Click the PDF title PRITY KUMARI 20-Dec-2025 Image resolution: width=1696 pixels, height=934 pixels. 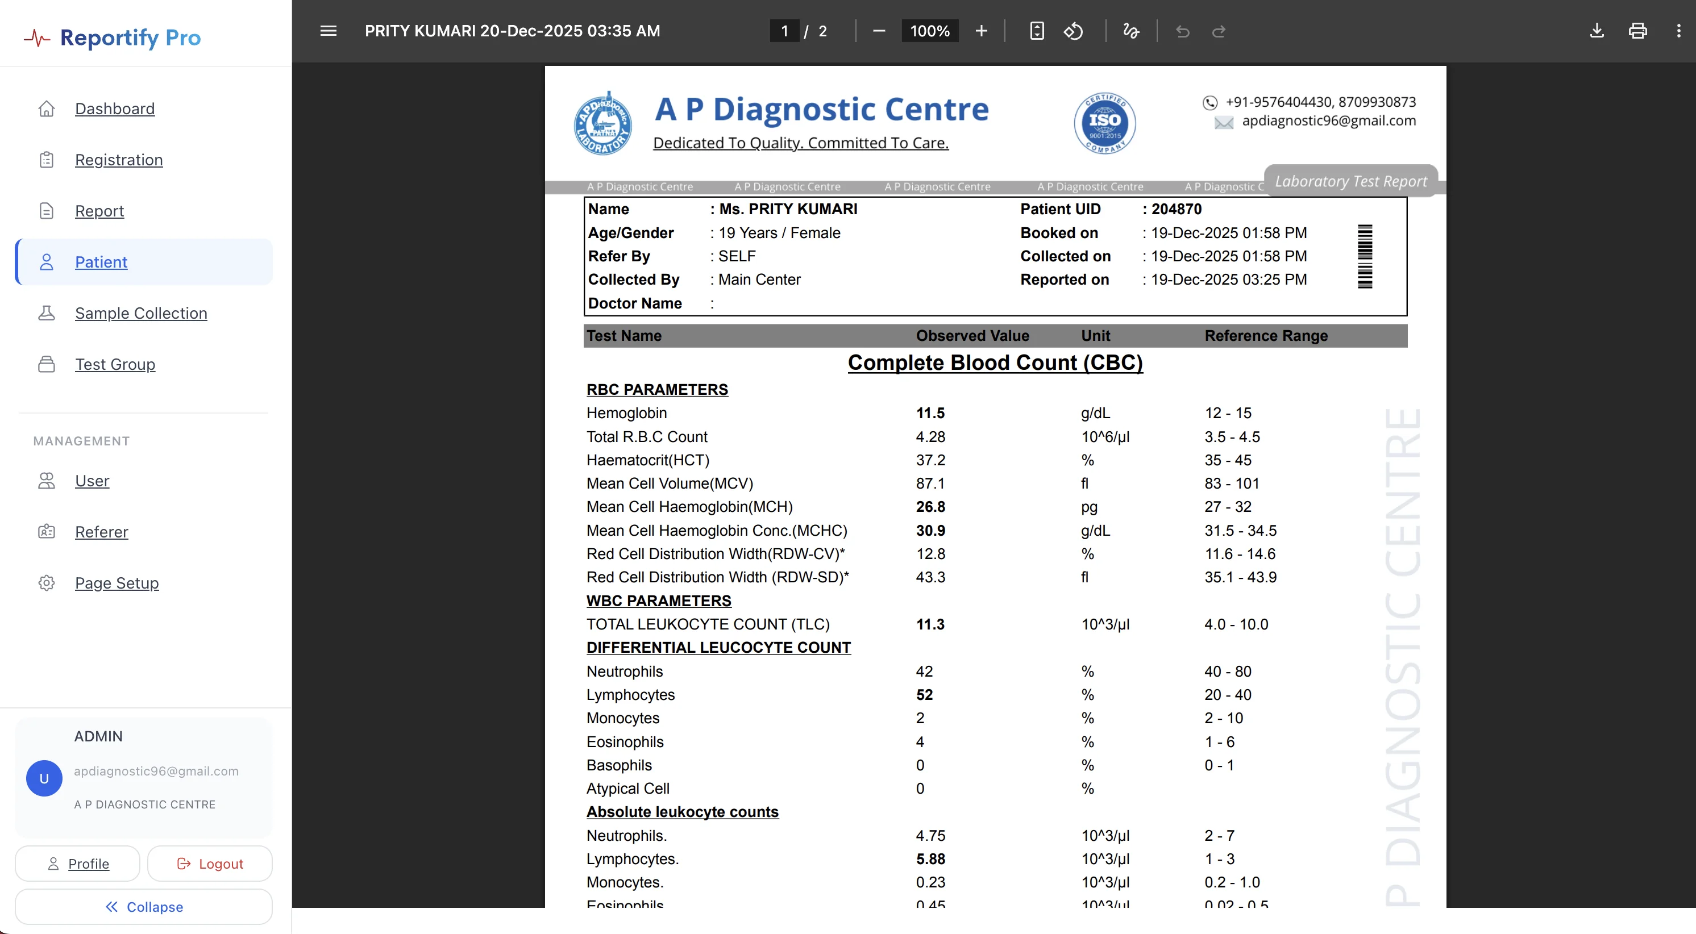(512, 31)
